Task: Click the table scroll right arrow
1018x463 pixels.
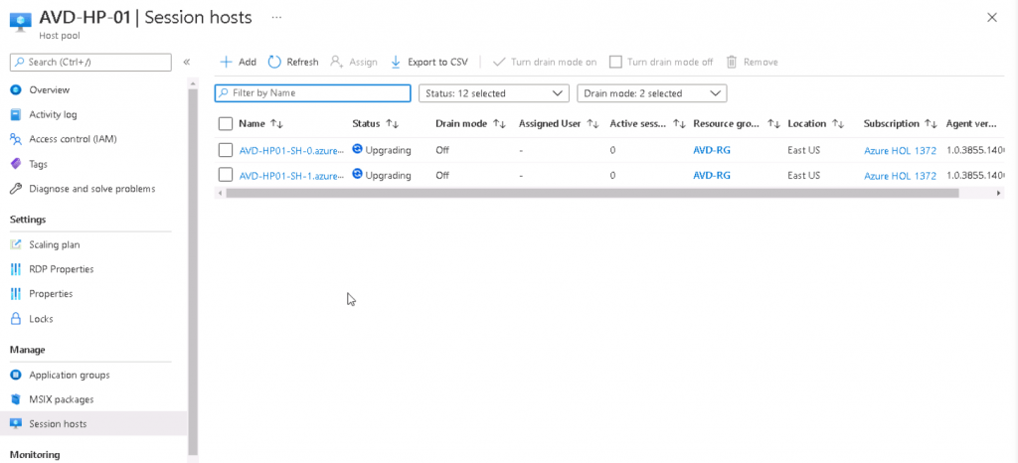Action: point(998,193)
